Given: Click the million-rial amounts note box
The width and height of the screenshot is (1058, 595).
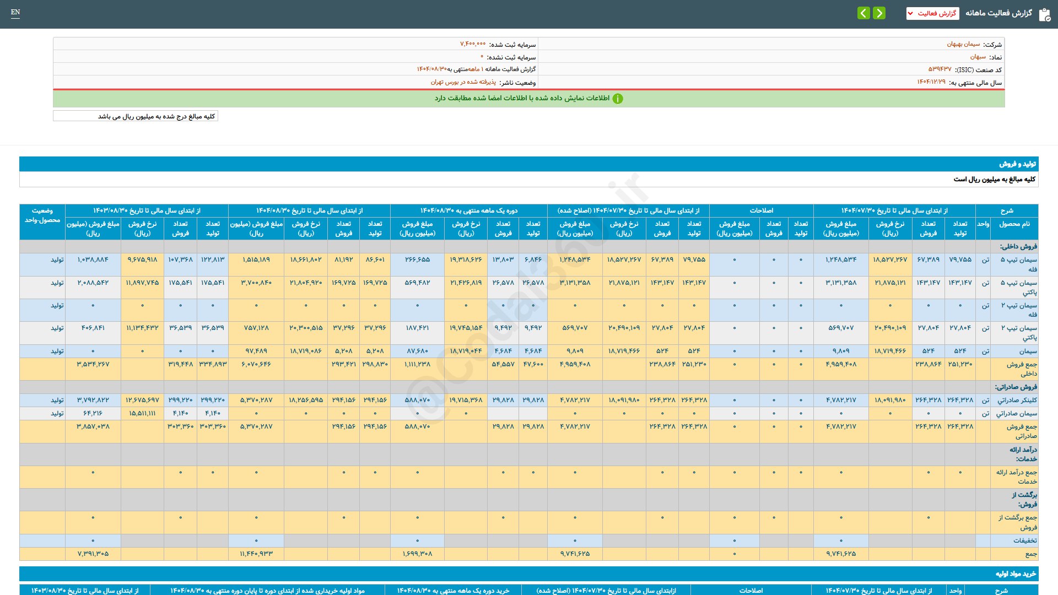Looking at the screenshot, I should pos(136,116).
